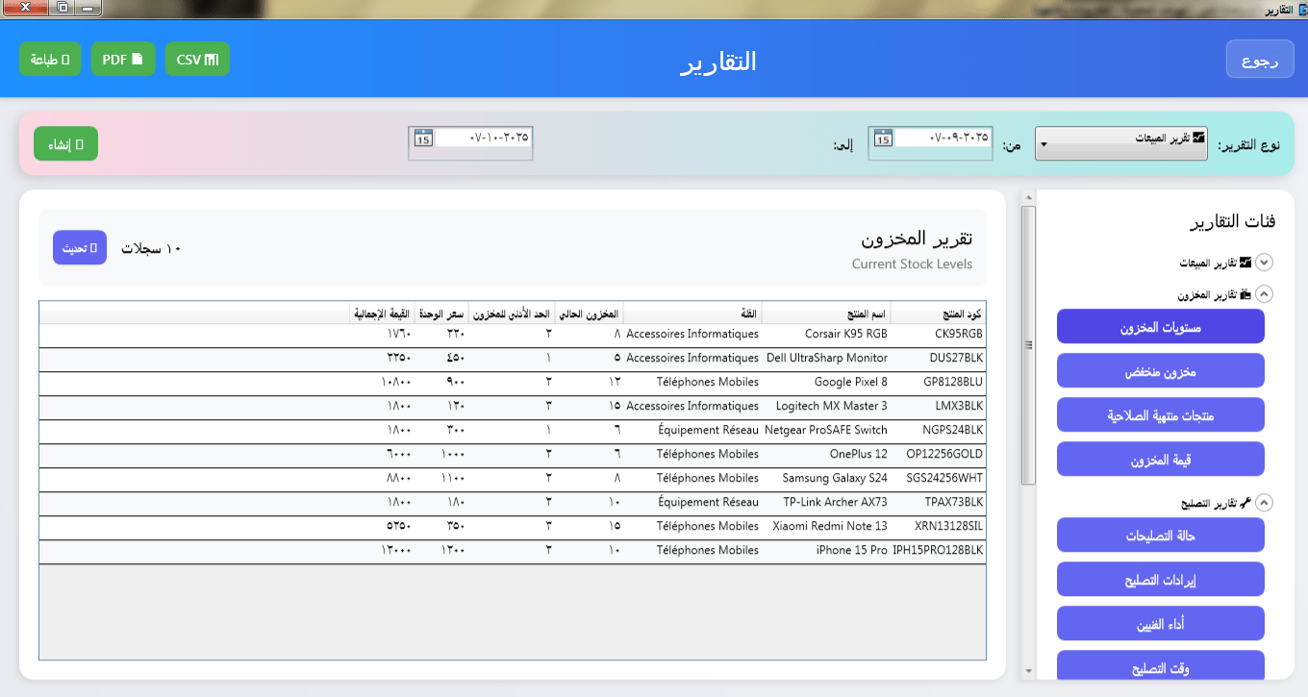Viewport: 1308px width, 697px height.
Task: Show the قيمة المخزون inventory value report
Action: [1160, 460]
